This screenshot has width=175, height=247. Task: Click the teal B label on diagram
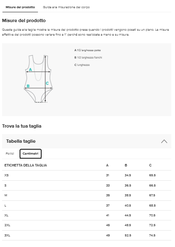28,86
